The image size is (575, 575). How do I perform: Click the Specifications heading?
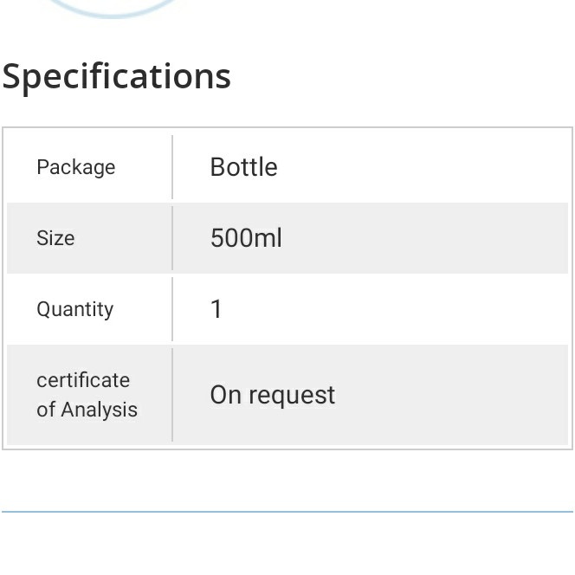coord(117,76)
